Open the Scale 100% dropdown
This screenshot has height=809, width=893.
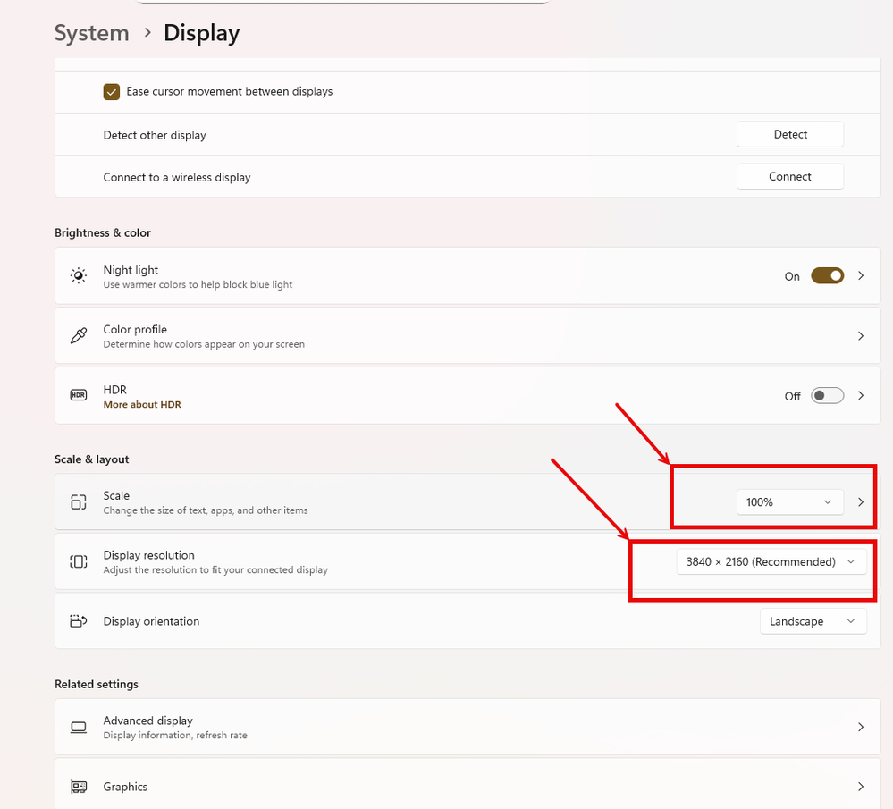(x=789, y=502)
